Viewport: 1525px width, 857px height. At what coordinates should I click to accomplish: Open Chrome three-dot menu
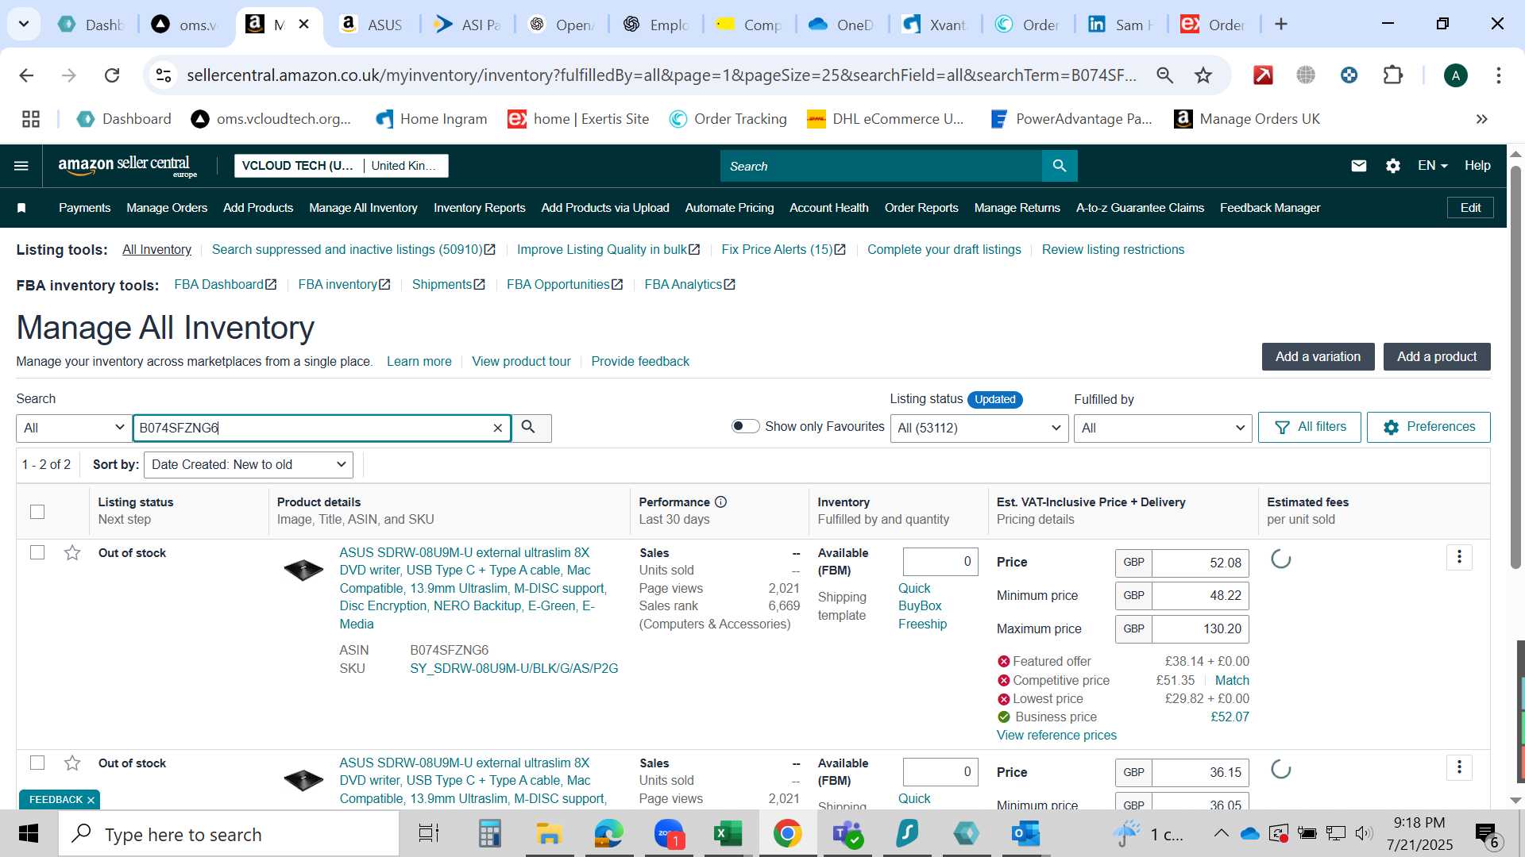1499,75
